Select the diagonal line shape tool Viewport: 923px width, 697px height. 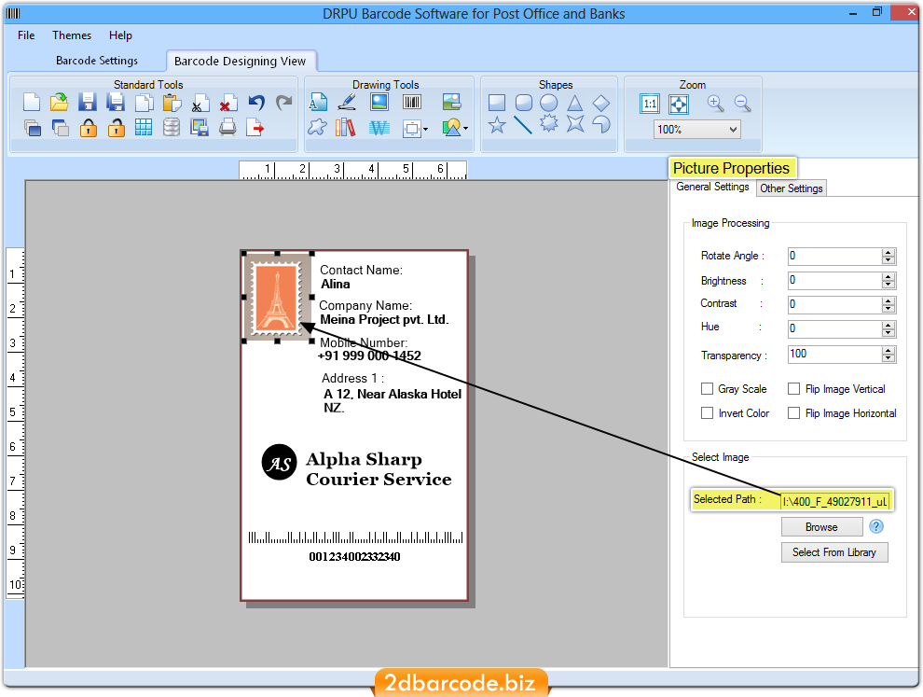pos(523,125)
